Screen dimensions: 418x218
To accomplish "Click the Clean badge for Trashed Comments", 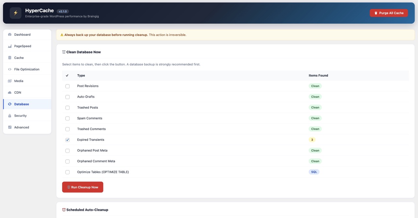I will (315, 129).
